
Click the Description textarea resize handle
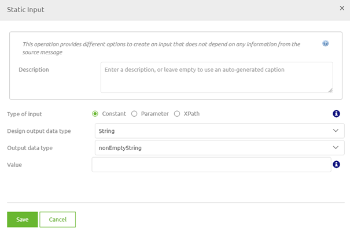330,90
